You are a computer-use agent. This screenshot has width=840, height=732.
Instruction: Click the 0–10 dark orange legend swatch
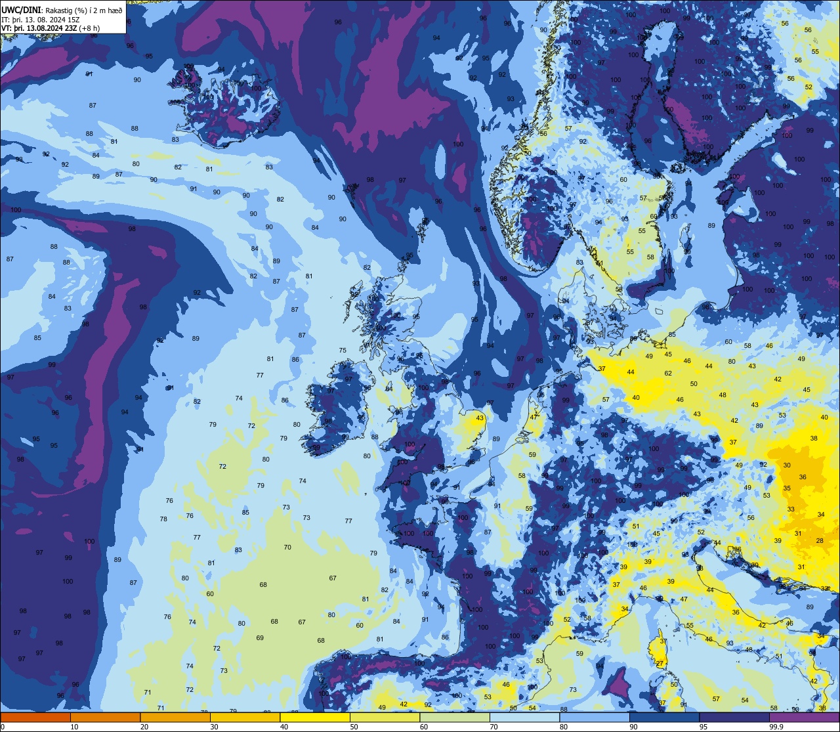pos(35,717)
